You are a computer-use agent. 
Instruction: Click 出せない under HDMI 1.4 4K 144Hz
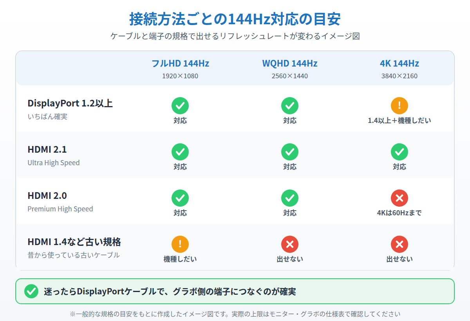click(399, 259)
